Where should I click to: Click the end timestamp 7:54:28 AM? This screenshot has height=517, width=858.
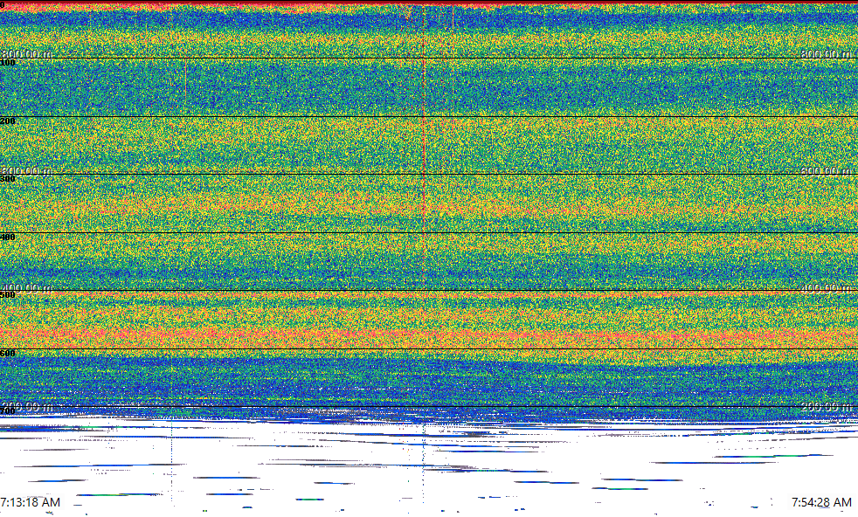[821, 502]
